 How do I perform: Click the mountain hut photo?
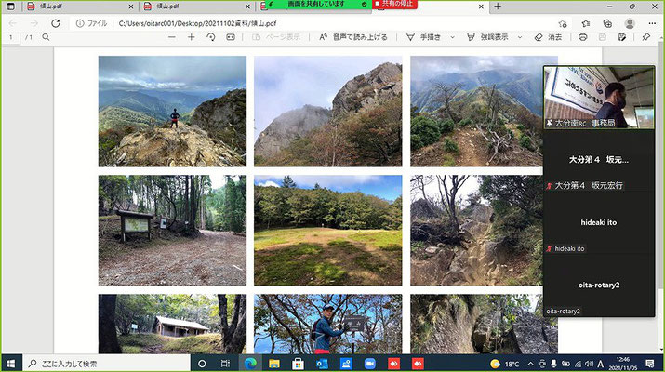point(172,324)
